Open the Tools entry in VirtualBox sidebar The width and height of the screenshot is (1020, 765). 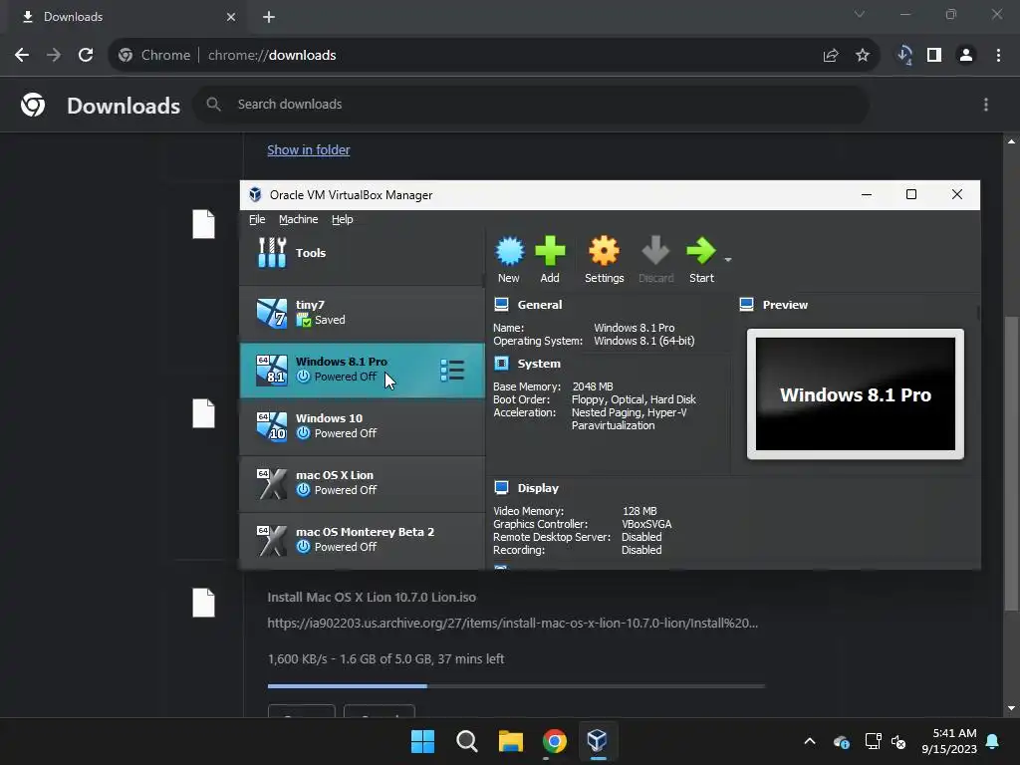[363, 253]
